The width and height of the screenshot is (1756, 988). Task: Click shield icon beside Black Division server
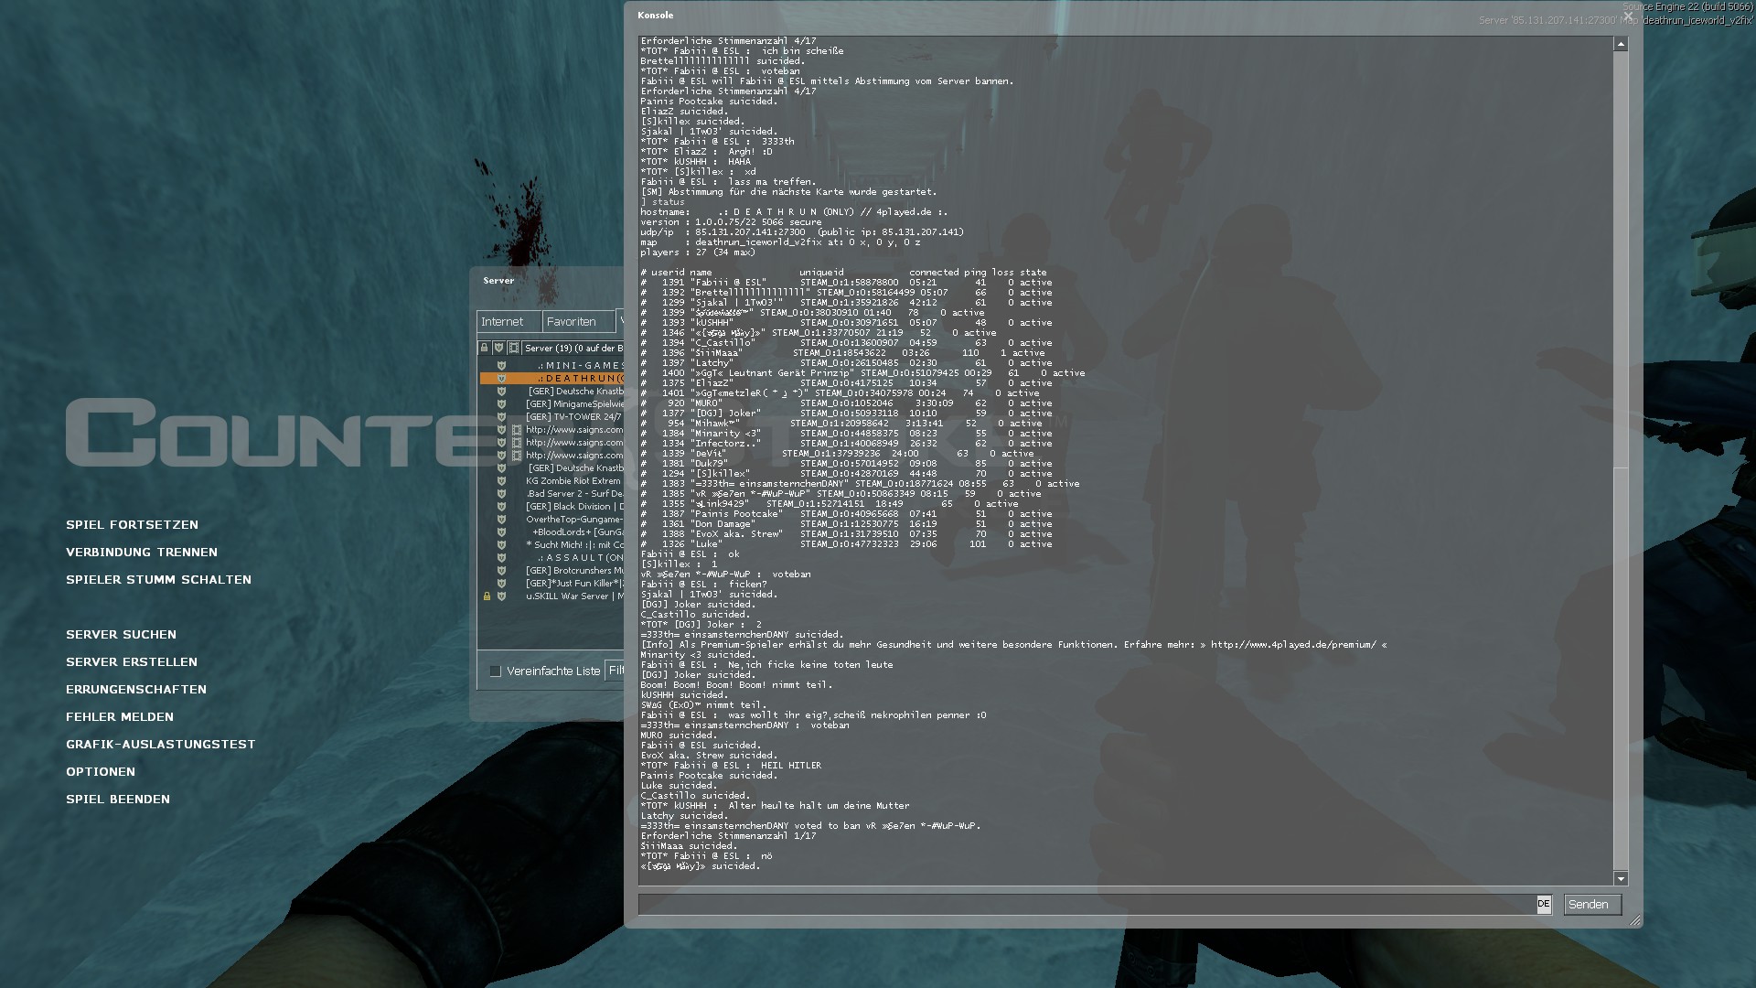click(501, 507)
